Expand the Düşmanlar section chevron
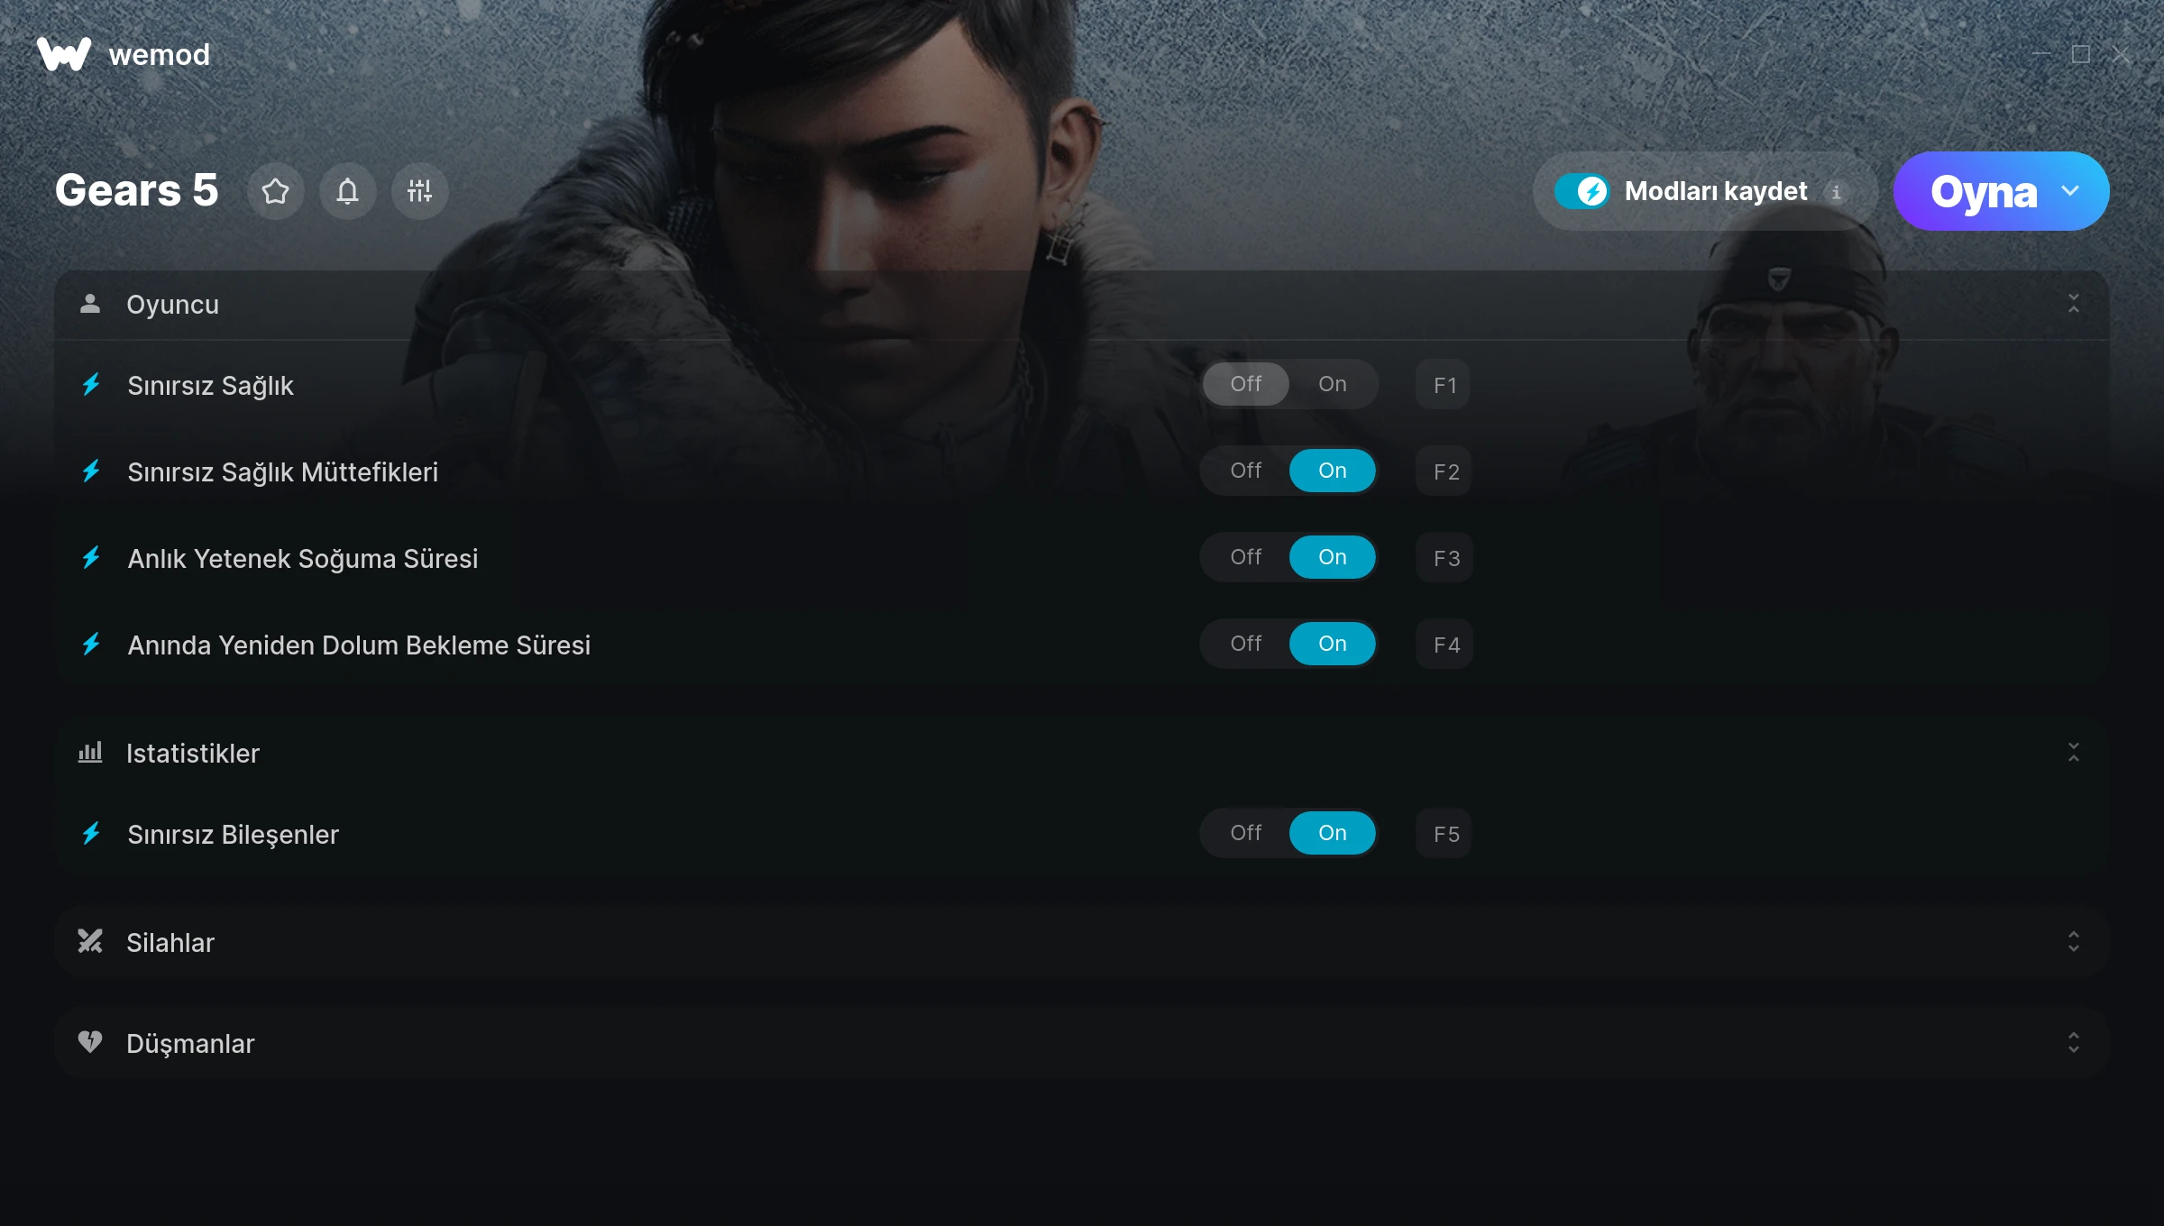Viewport: 2164px width, 1226px height. [x=2074, y=1043]
